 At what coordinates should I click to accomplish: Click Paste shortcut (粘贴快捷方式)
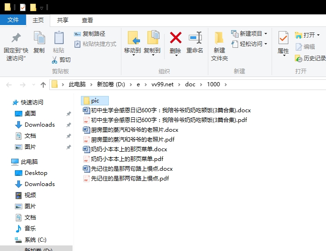(95, 44)
